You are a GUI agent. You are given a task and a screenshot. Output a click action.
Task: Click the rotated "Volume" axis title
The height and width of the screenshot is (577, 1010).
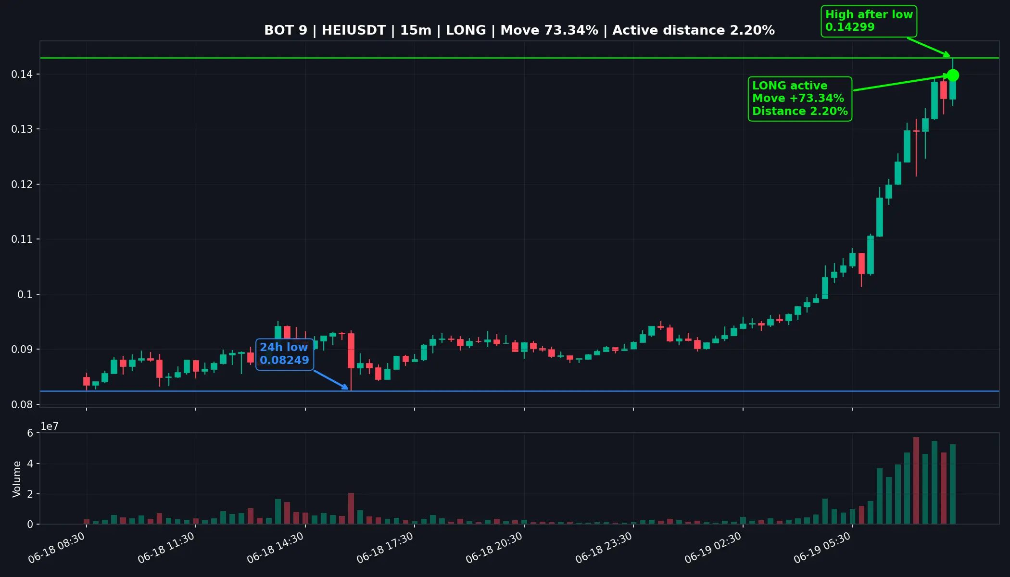pos(17,479)
